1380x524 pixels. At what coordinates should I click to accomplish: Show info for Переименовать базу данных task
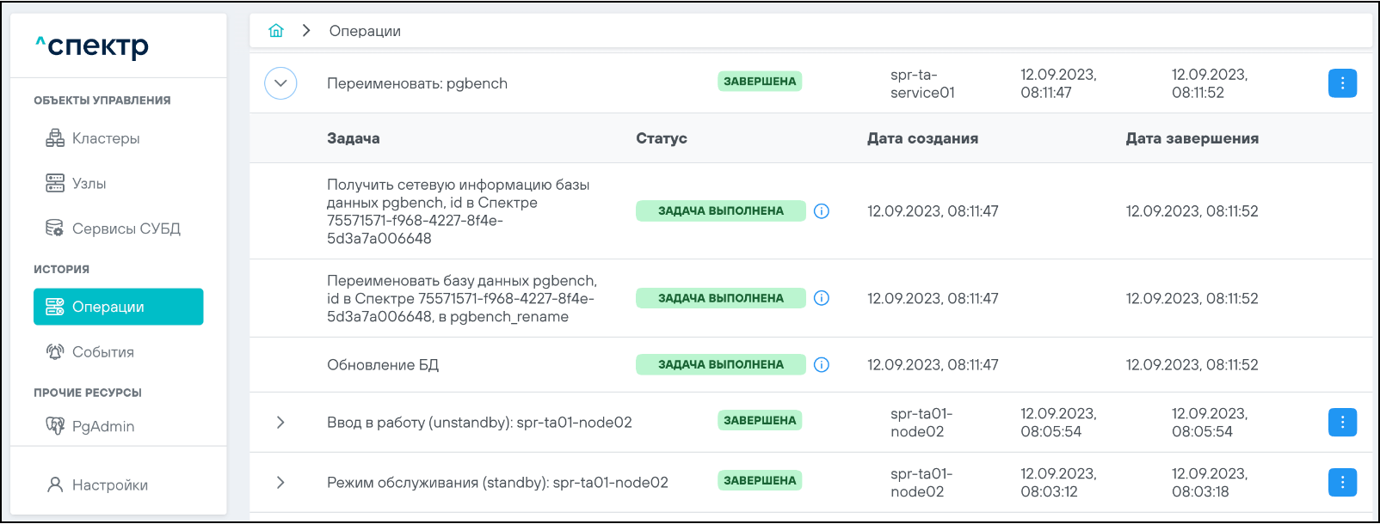coord(822,298)
